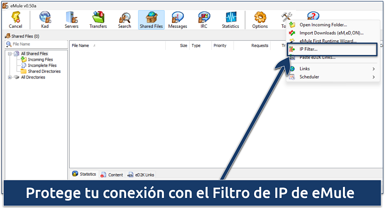Select Import Downloads menu entry
The width and height of the screenshot is (385, 208).
(x=333, y=33)
